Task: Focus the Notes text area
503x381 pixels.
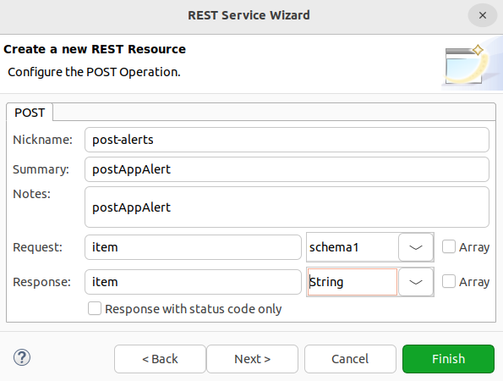Action: 287,207
